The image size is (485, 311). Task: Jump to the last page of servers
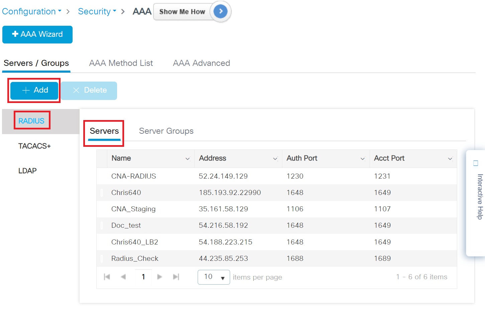coord(176,277)
